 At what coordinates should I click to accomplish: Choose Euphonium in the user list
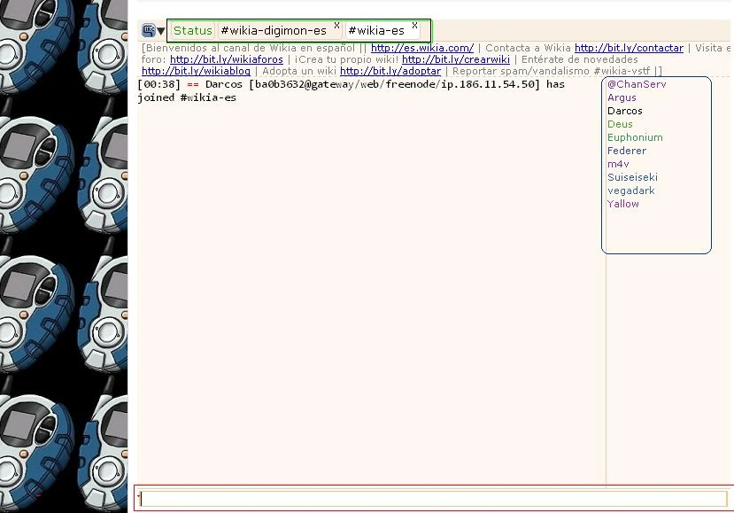635,137
